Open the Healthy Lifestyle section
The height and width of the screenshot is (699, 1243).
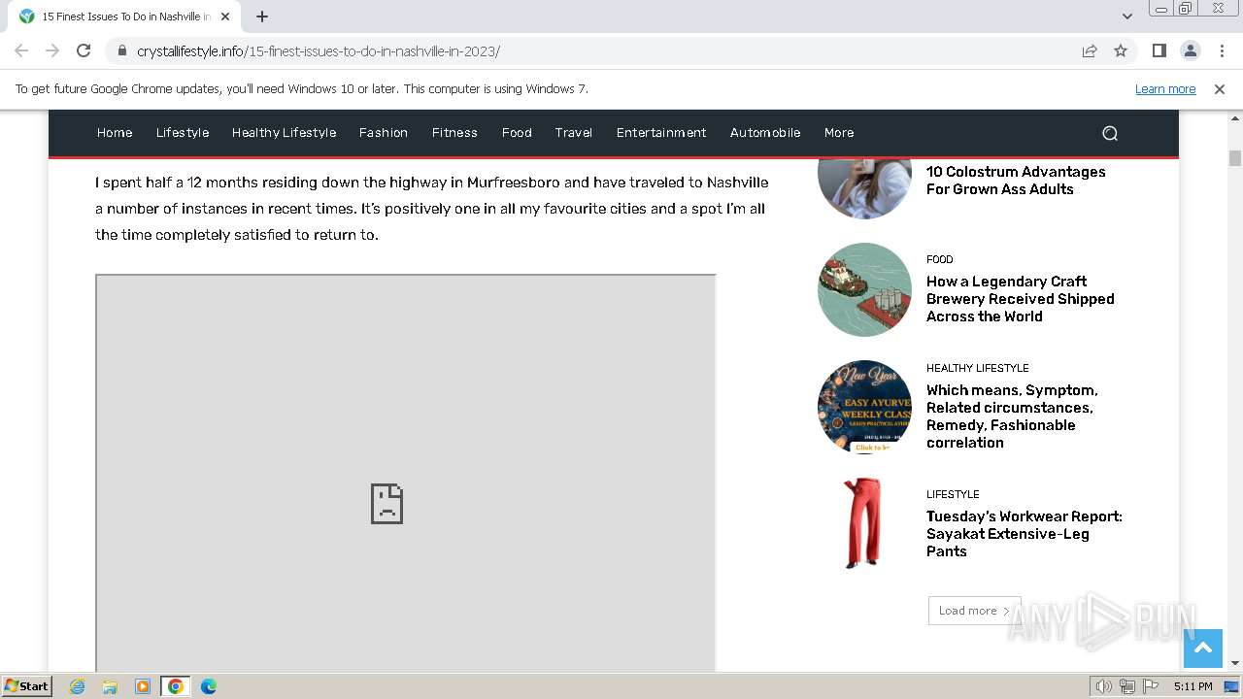[x=284, y=132]
